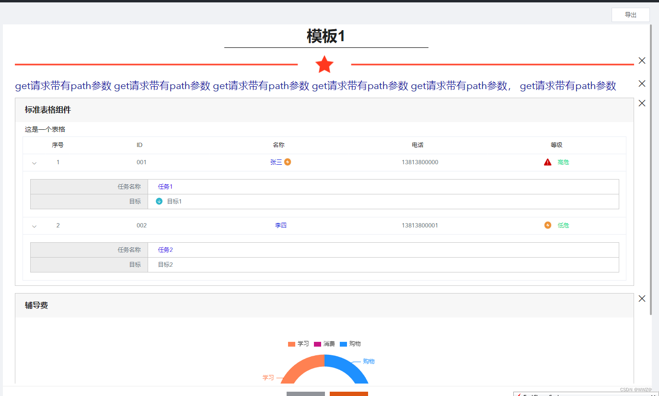Open the 李四 name link

281,225
